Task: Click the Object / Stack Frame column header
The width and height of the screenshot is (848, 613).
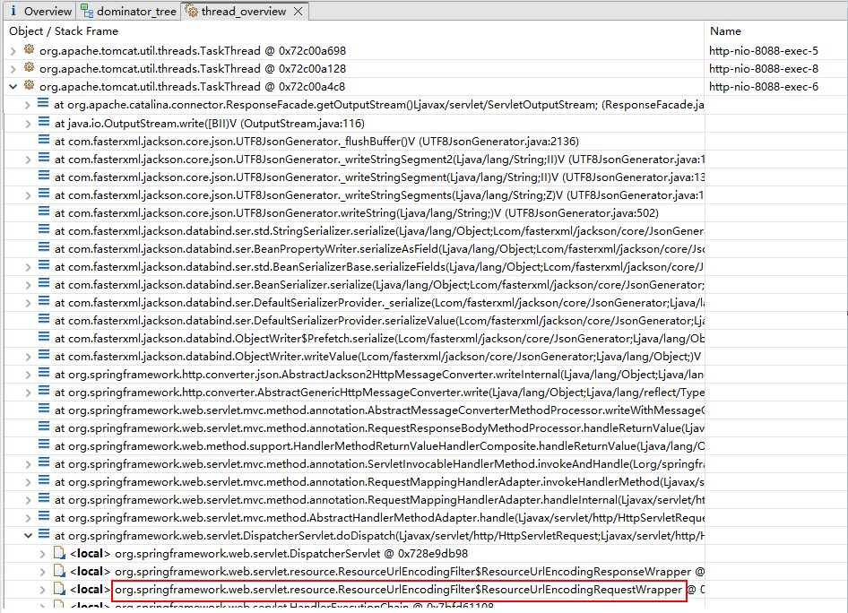Action: [x=63, y=30]
